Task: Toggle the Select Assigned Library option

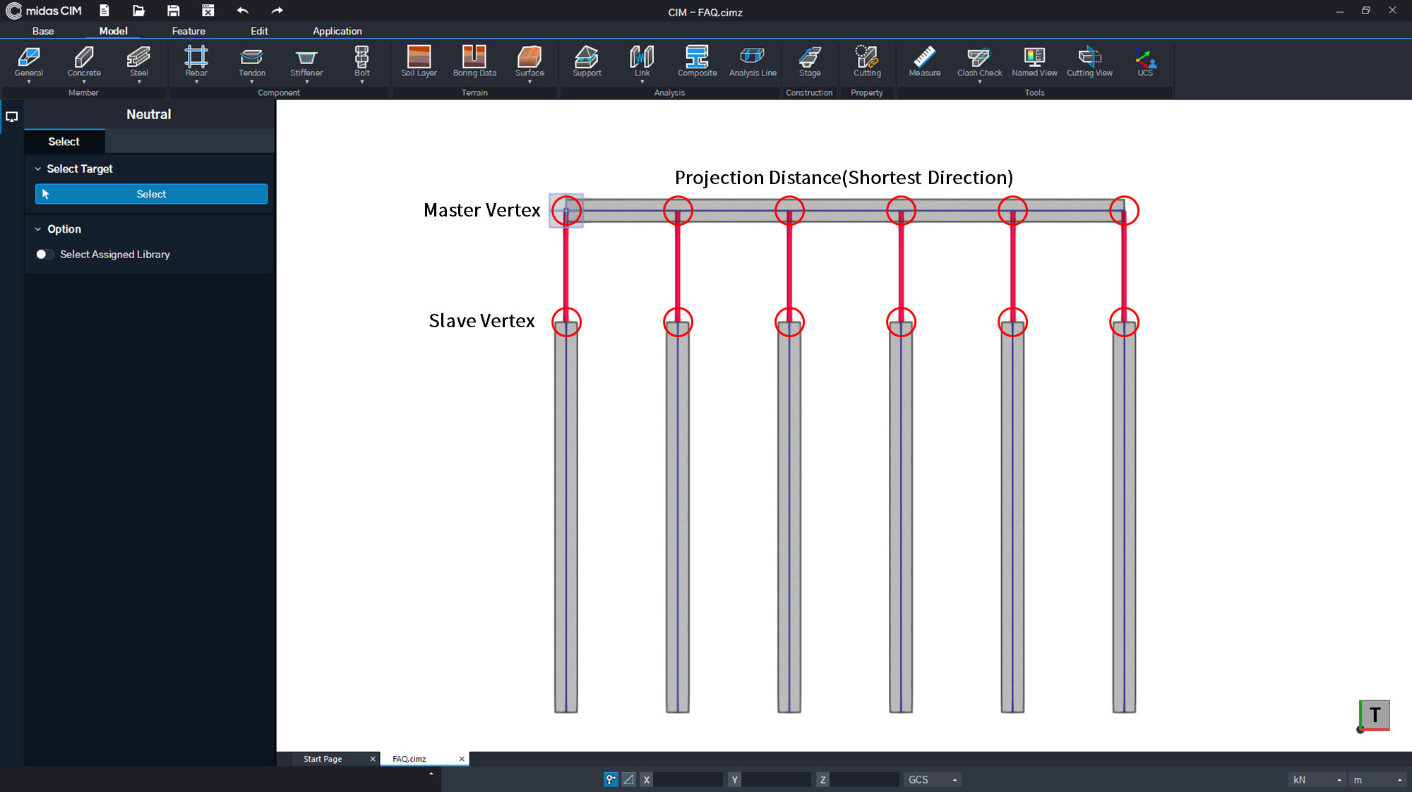Action: [x=44, y=254]
